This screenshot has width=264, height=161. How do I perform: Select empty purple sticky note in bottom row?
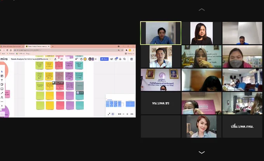tap(70, 106)
